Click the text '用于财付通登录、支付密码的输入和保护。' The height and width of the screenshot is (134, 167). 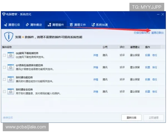(38, 94)
